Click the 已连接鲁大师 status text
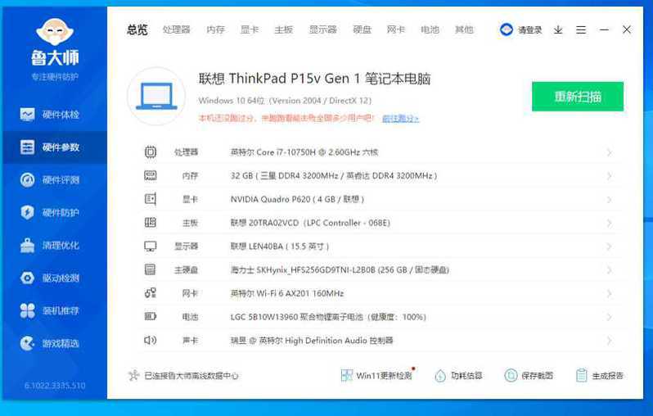The width and height of the screenshot is (653, 416). [191, 376]
